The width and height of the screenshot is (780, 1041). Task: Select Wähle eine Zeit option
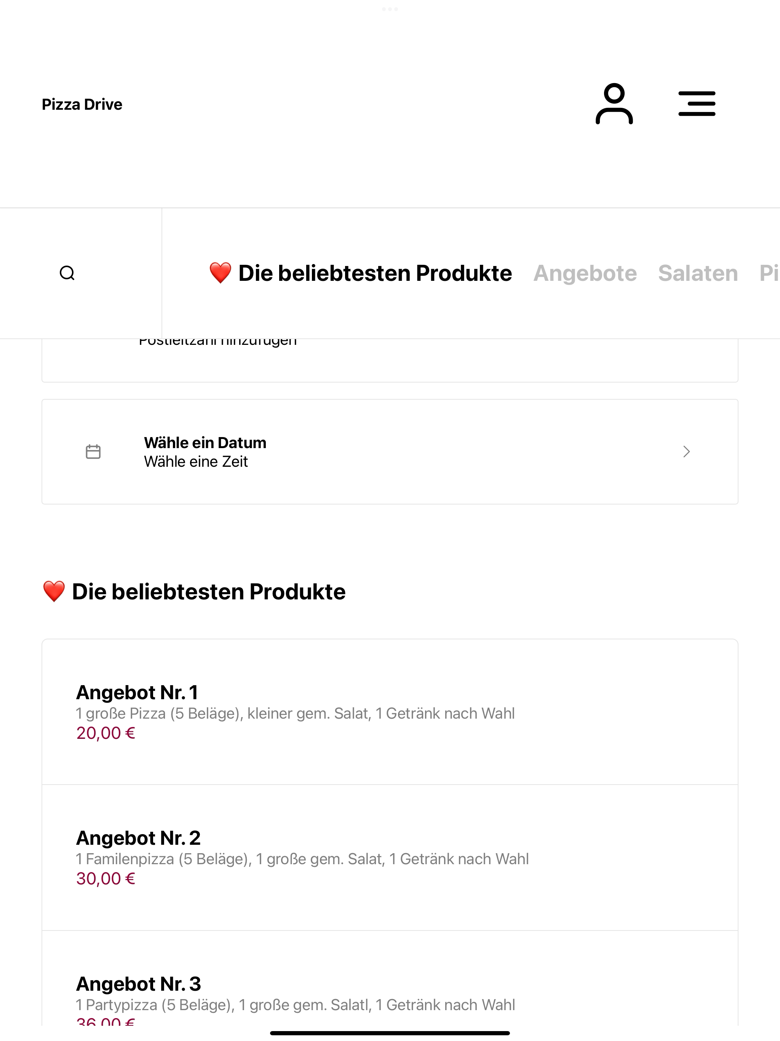(196, 462)
